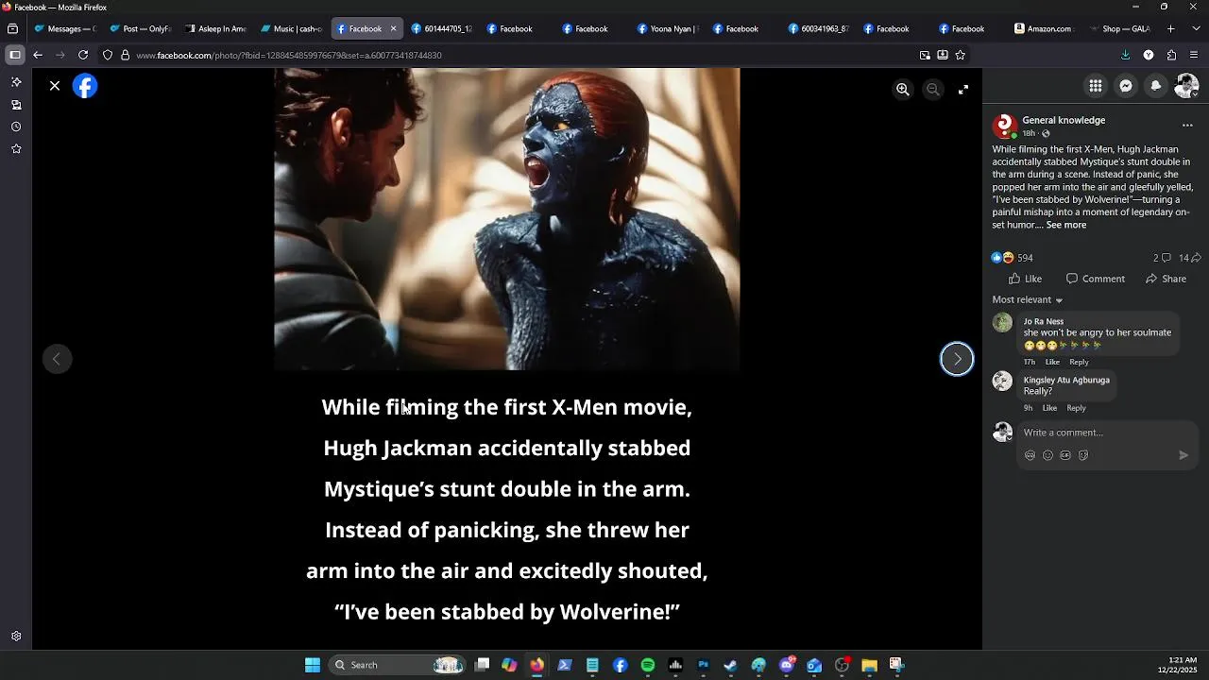Zoom in on the photo

tap(903, 89)
